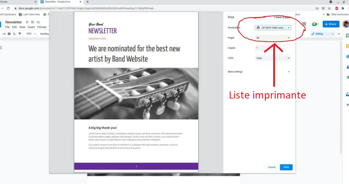Open the Format menu
The height and width of the screenshot is (184, 349).
42,27
